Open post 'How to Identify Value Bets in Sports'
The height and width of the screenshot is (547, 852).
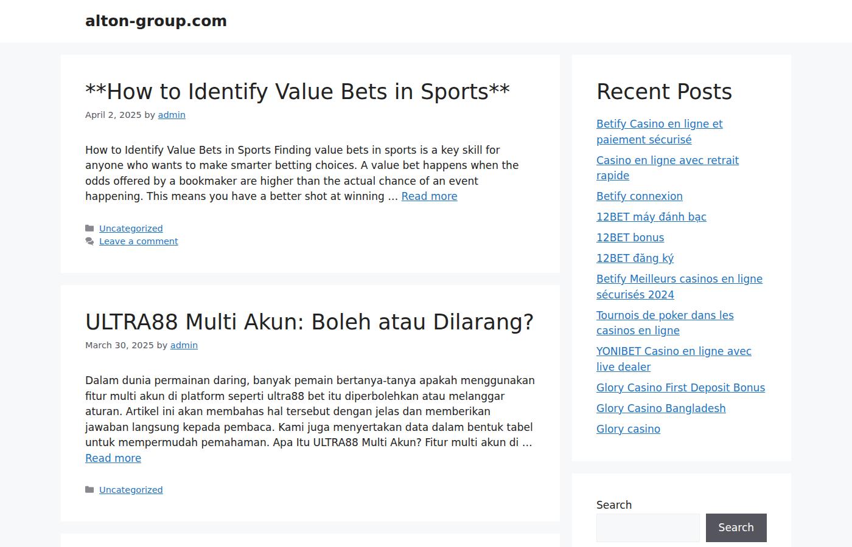point(298,92)
